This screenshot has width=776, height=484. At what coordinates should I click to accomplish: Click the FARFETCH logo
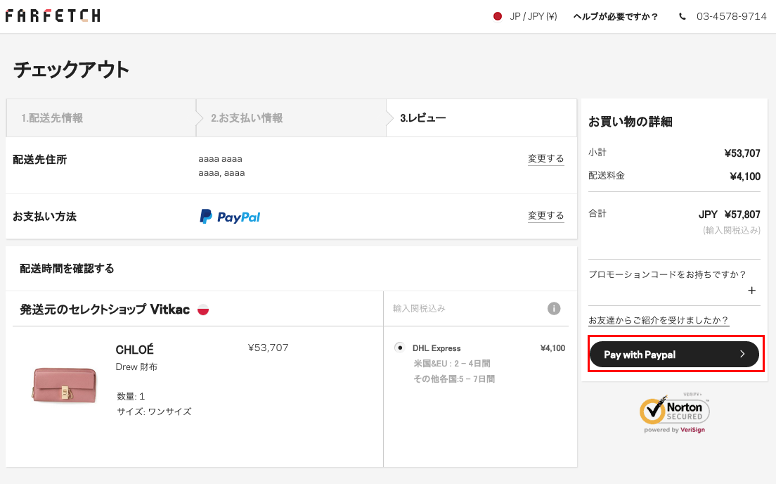53,16
